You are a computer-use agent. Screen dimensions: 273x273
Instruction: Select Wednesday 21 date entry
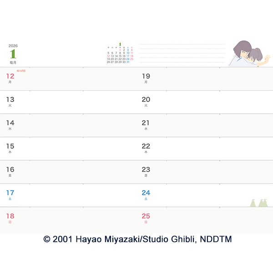click(146, 125)
